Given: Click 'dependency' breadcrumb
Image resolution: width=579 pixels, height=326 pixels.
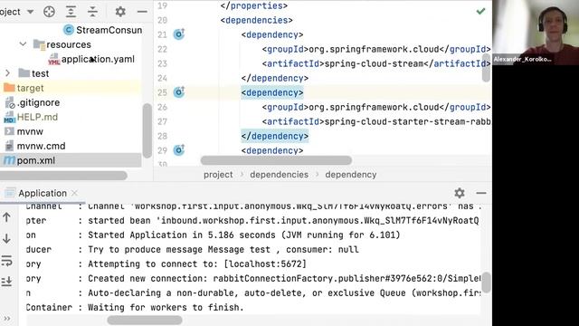Looking at the screenshot, I should pos(351,175).
